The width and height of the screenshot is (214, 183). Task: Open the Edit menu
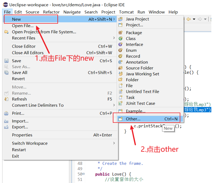point(18,12)
